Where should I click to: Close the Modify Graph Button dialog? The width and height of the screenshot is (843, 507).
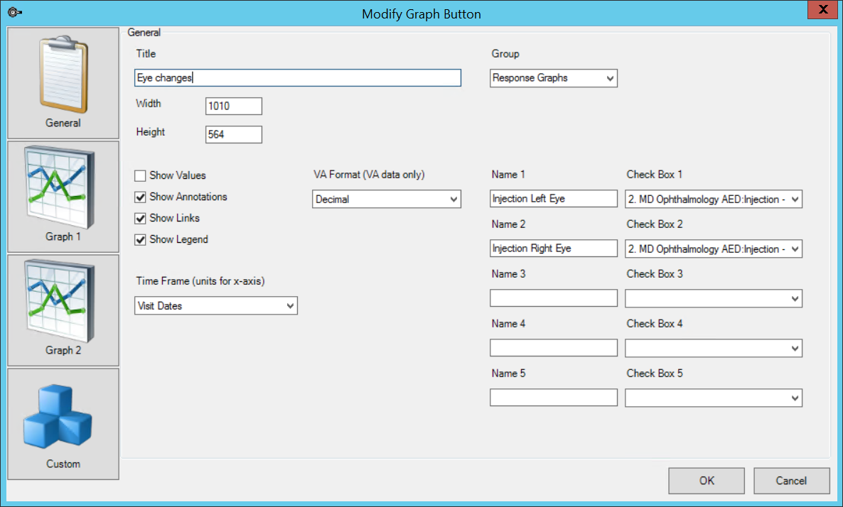pyautogui.click(x=822, y=10)
